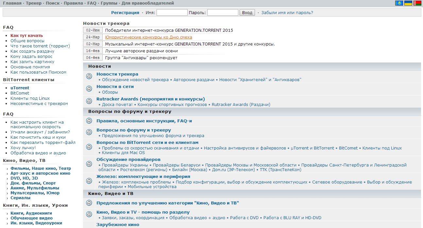Open Юмористические конкурсы ко Дню смеха
The height and width of the screenshot is (228, 423).
149,37
